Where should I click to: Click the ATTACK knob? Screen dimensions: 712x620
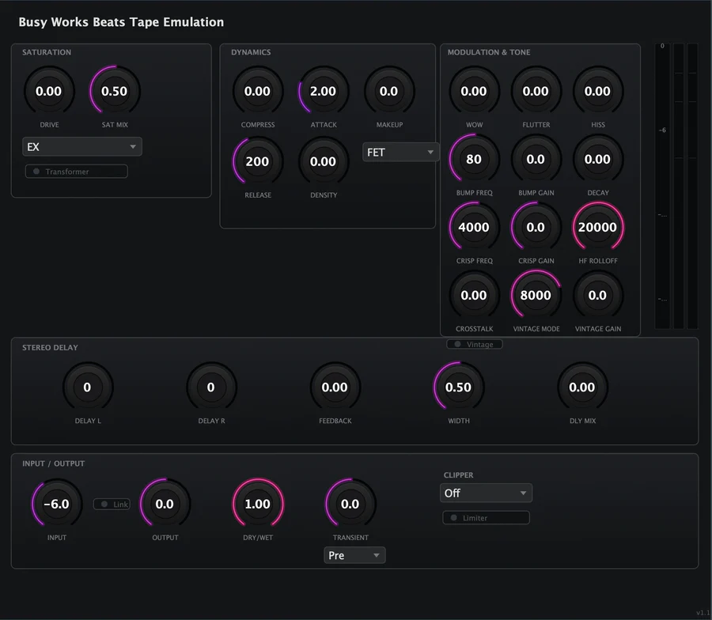coord(323,91)
